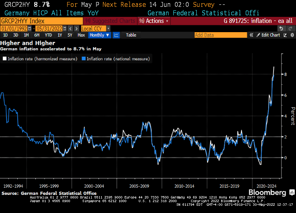Click the end date calendar icon
This screenshot has height=213, width=296.
(x=65, y=29)
